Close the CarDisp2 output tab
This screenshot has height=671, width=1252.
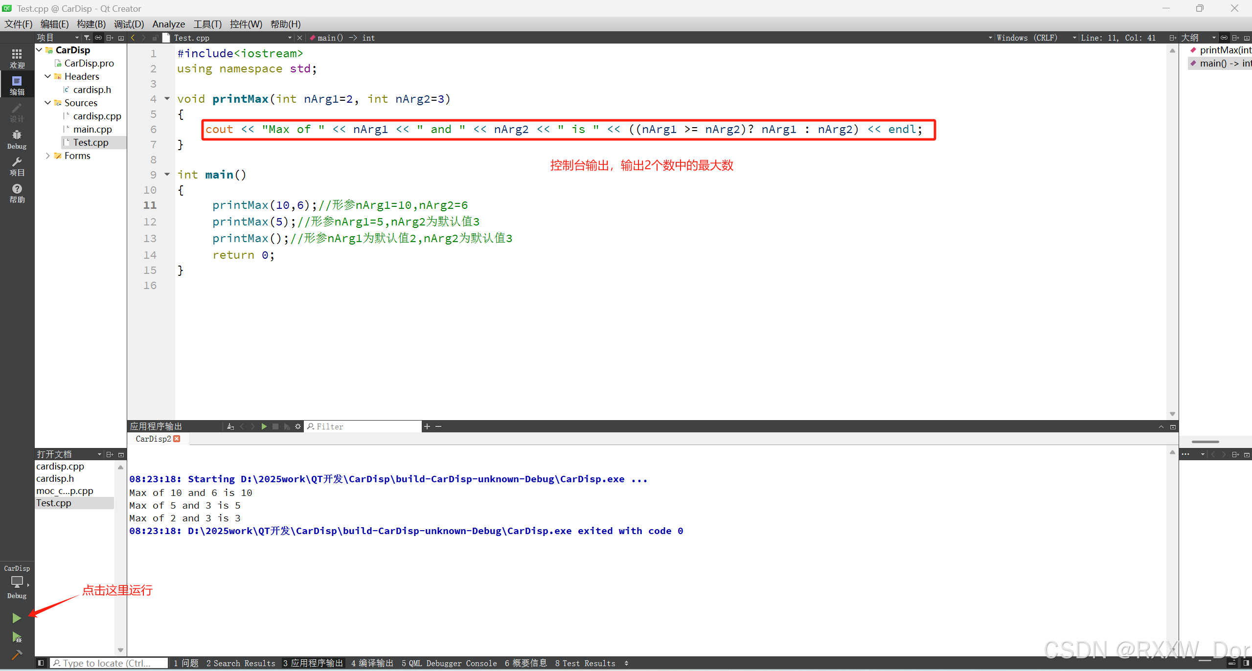[177, 439]
